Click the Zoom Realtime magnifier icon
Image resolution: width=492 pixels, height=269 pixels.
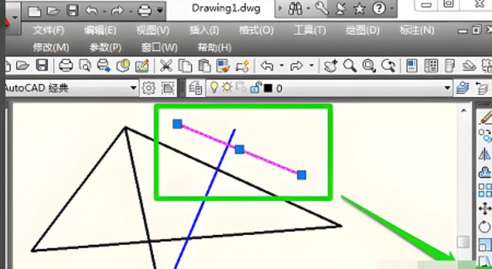click(x=349, y=66)
